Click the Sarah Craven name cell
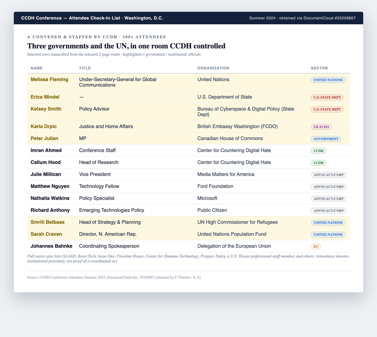This screenshot has width=377, height=337. [x=46, y=234]
